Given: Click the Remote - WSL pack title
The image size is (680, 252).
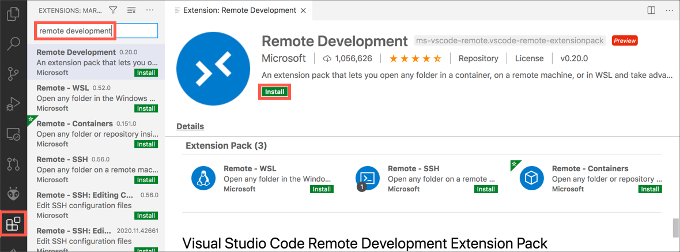Looking at the screenshot, I should pyautogui.click(x=250, y=168).
